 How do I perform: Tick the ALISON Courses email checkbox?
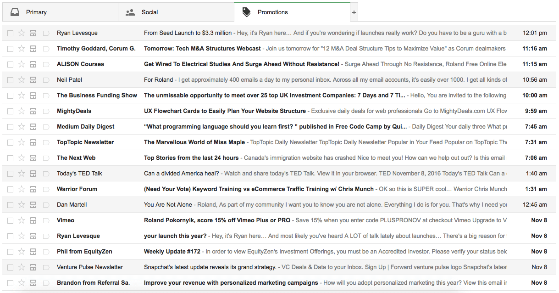click(10, 64)
